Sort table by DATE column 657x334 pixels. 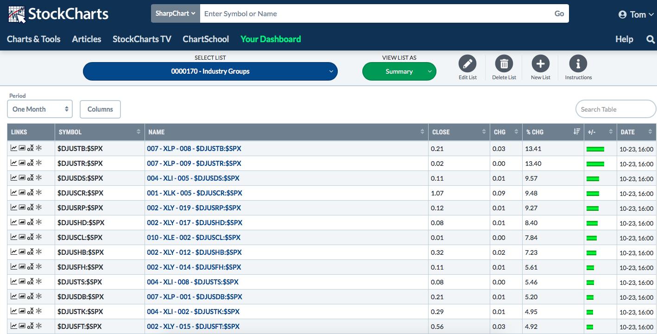pyautogui.click(x=637, y=132)
